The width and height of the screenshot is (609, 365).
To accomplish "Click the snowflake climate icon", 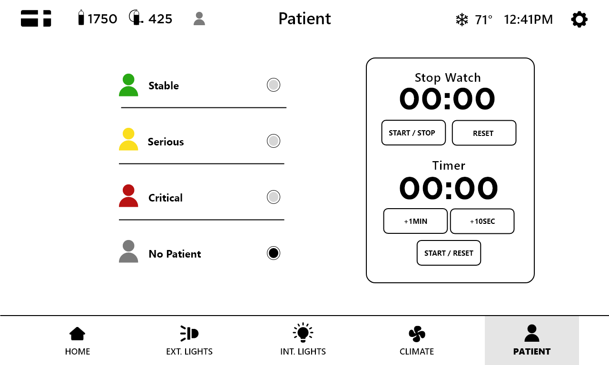I will 462,19.
